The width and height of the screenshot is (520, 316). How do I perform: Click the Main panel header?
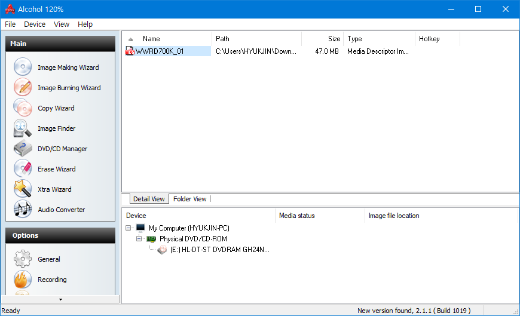coord(60,44)
